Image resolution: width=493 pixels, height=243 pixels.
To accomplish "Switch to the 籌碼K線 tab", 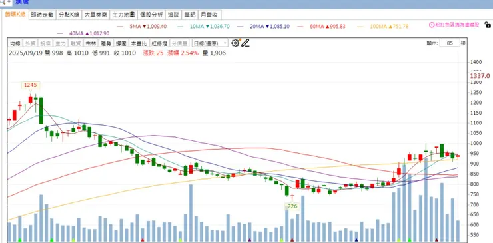I will tap(15, 15).
